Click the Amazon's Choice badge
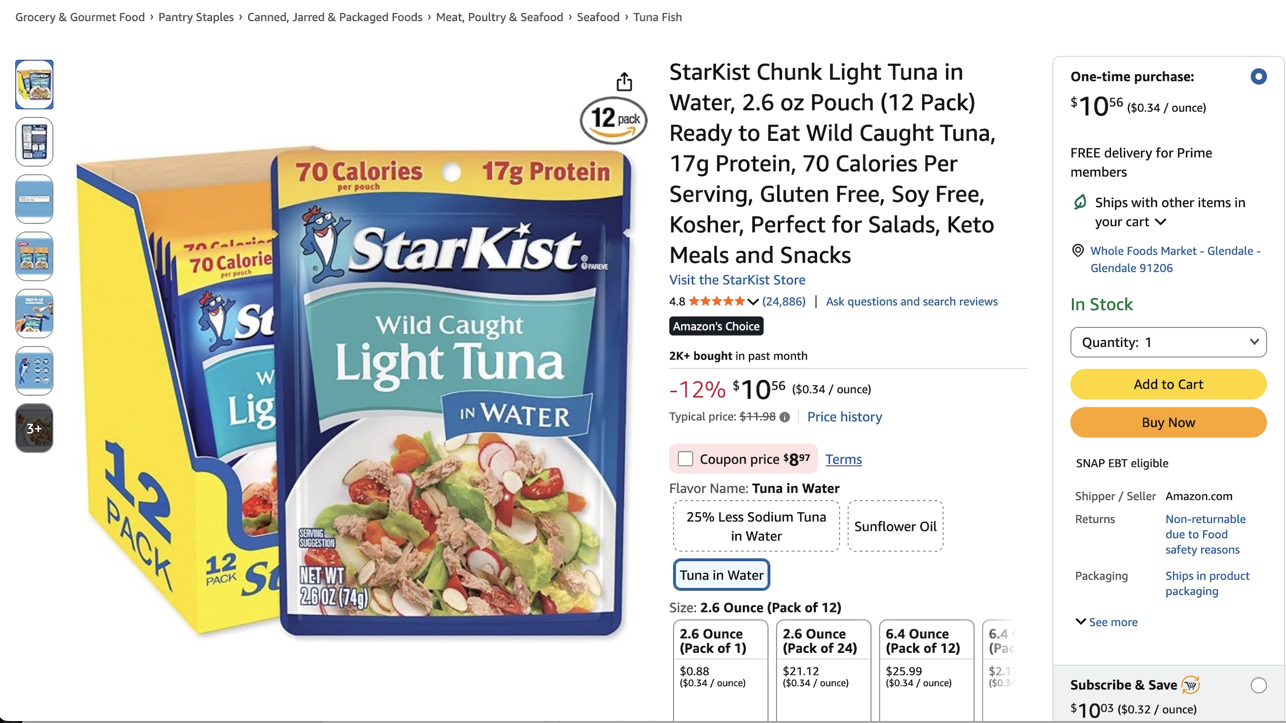Viewport: 1286px width, 723px height. click(x=716, y=326)
